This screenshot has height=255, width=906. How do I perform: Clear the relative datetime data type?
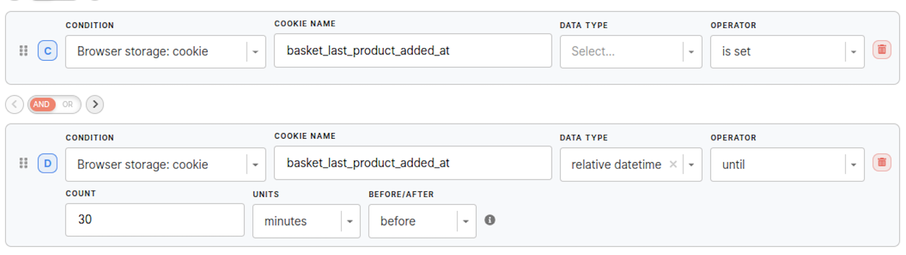click(x=673, y=165)
